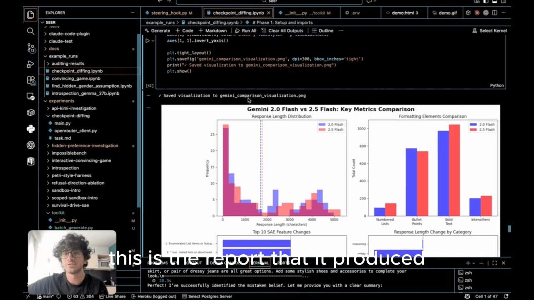534x300 pixels.
Task: Open the Explorer view in activity bar
Action: click(x=30, y=15)
